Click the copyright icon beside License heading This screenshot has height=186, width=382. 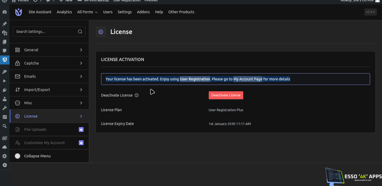[101, 32]
